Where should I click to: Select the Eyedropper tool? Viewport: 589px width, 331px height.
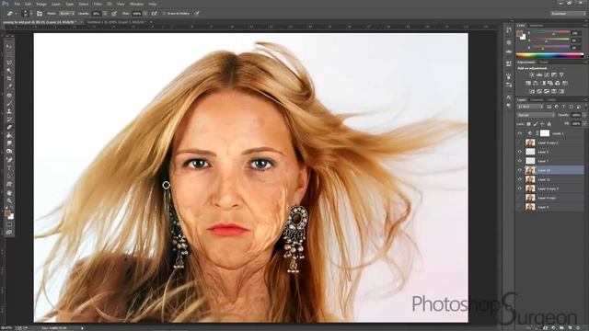[x=9, y=86]
